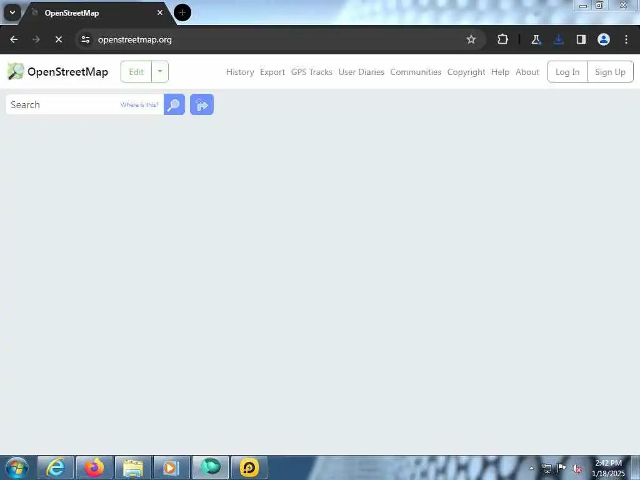This screenshot has height=480, width=640.
Task: Open Chrome Labs flask icon
Action: pos(536,39)
